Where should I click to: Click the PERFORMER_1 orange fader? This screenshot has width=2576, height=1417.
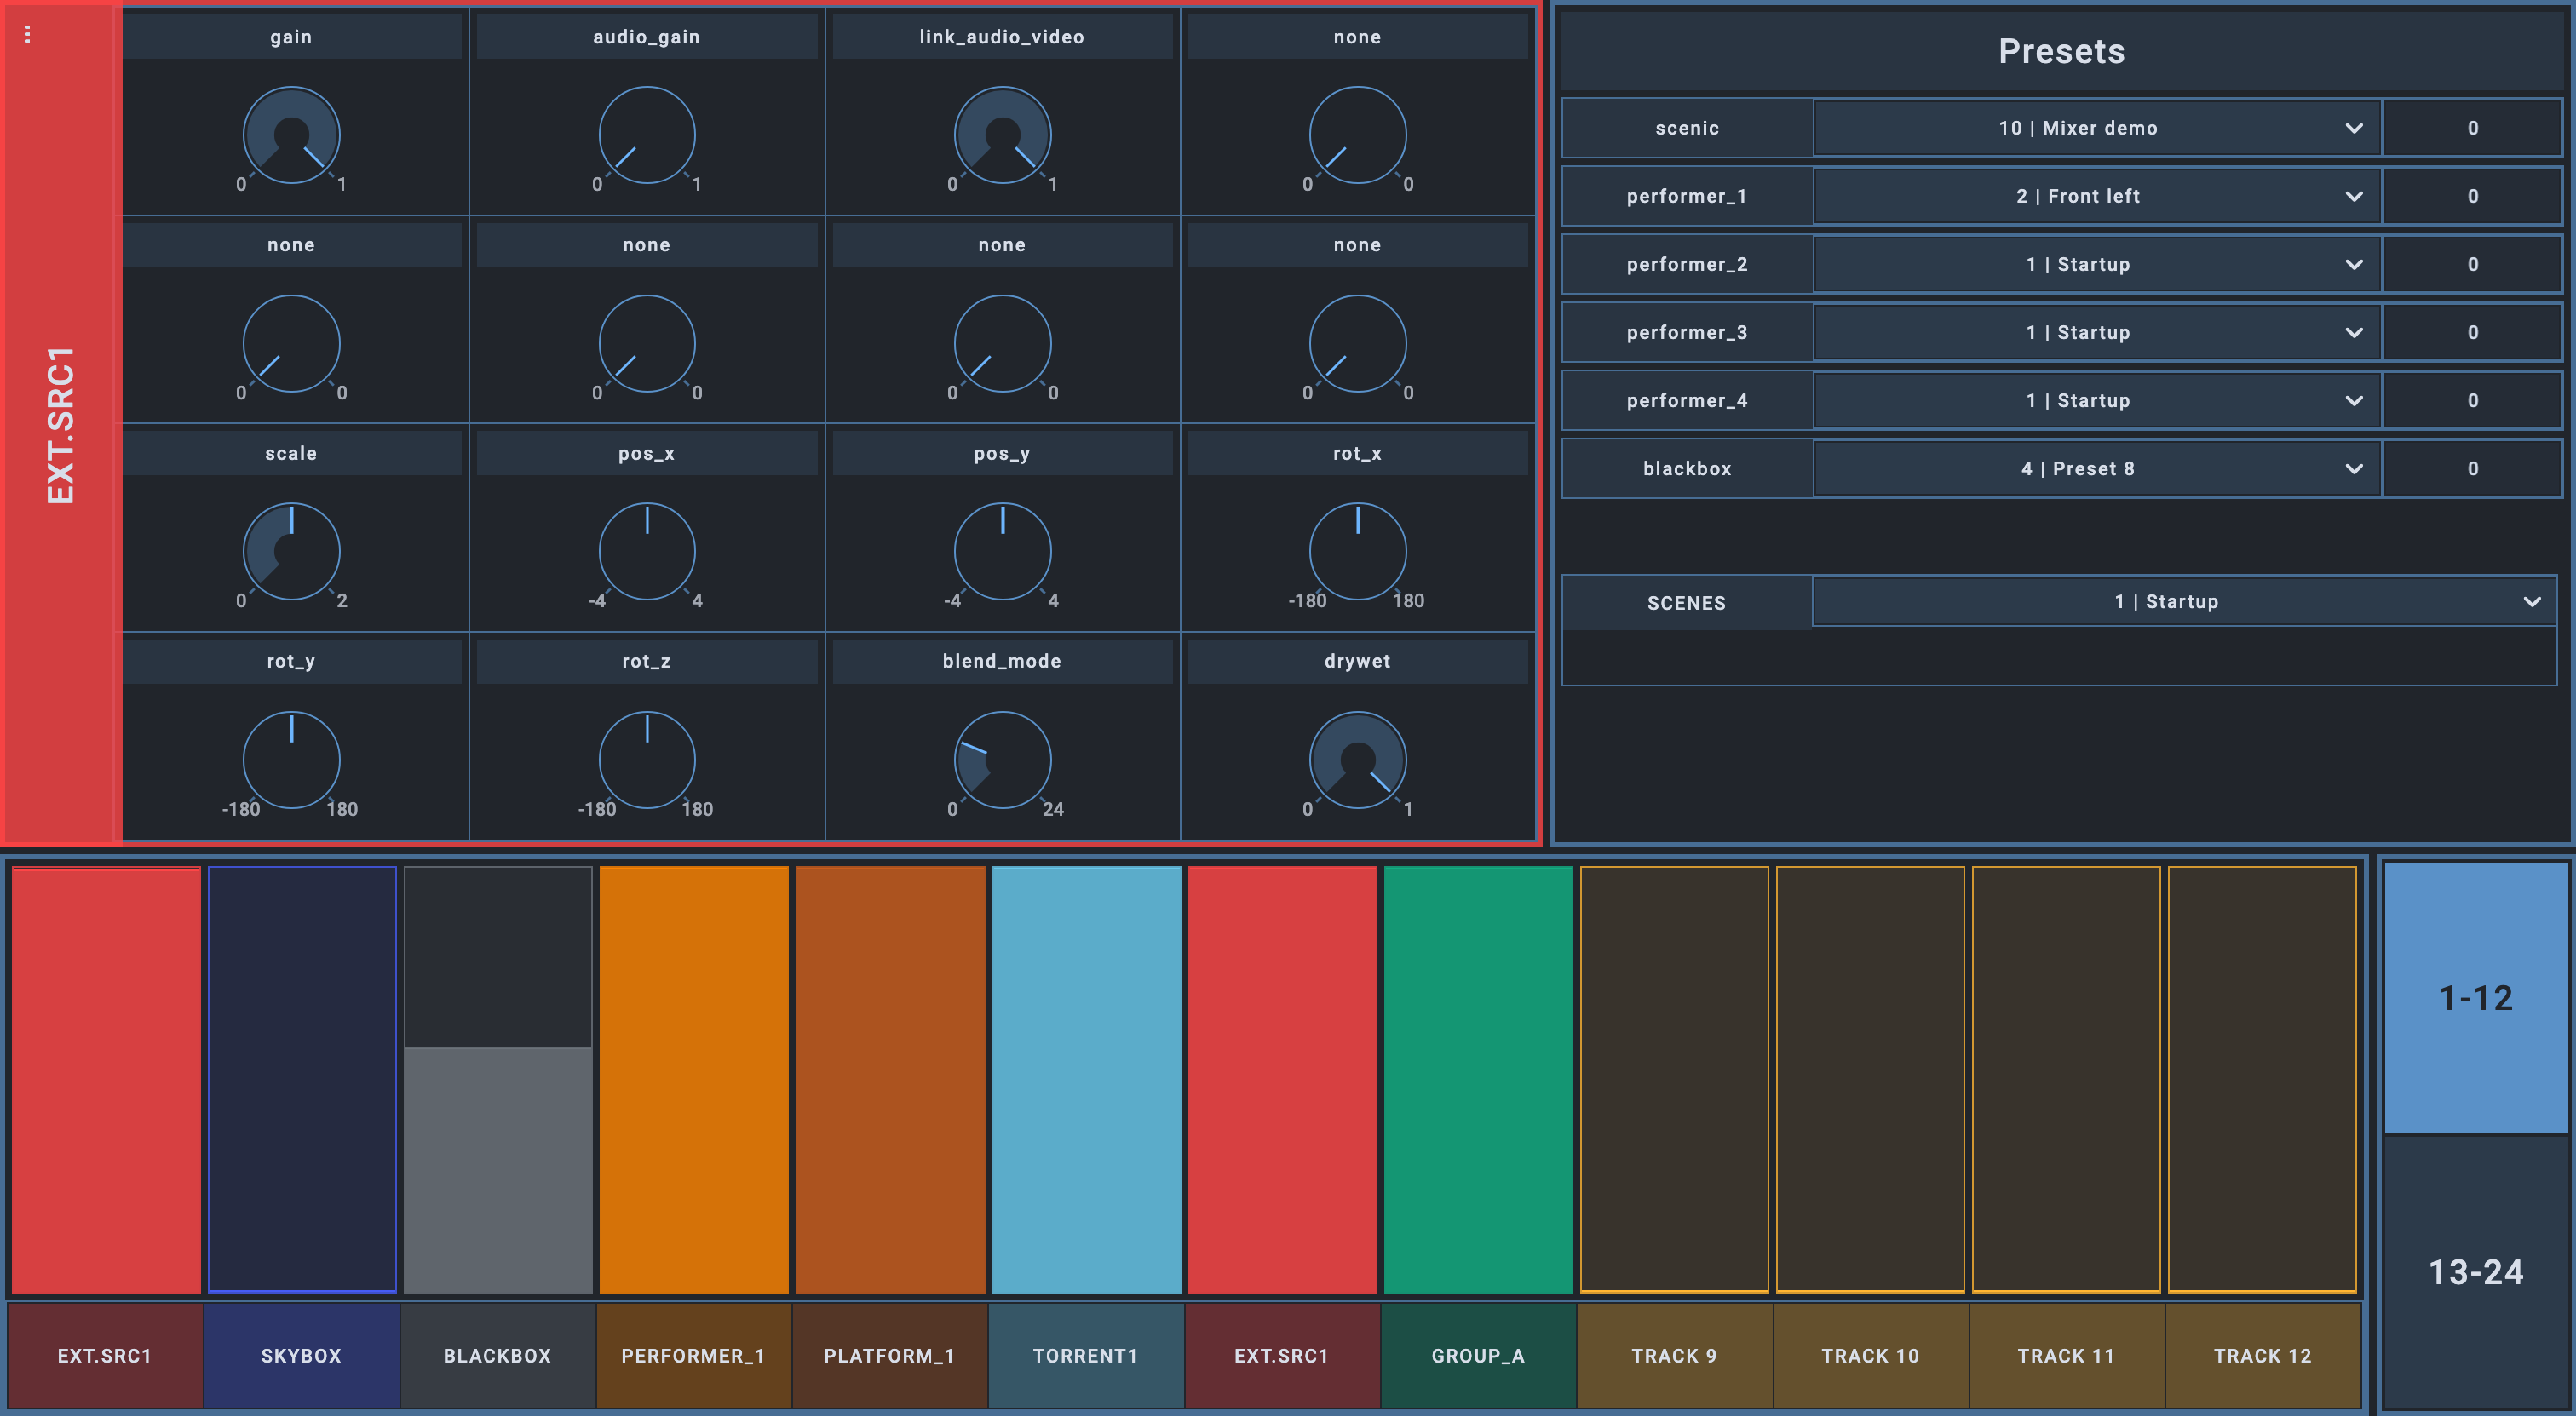[693, 1079]
